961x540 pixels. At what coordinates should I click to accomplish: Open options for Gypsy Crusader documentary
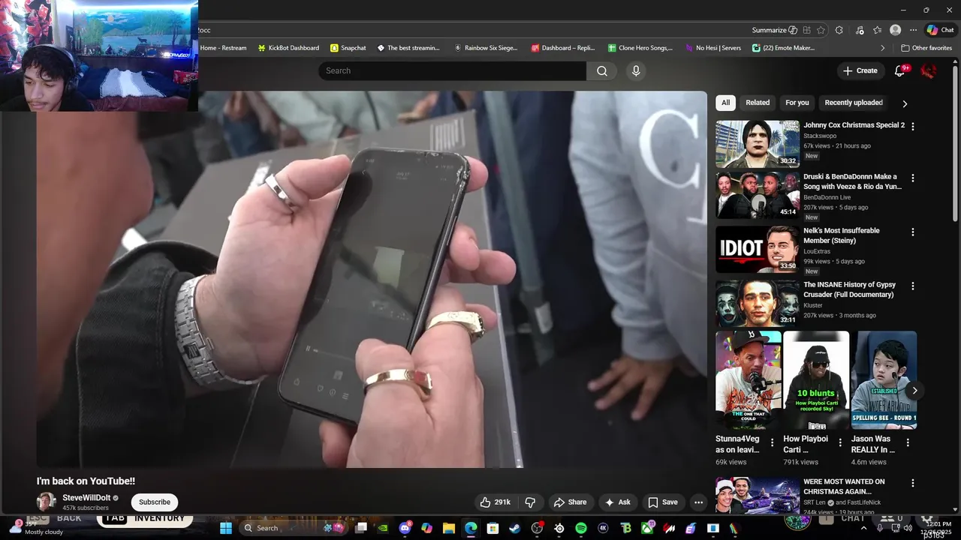tap(913, 286)
